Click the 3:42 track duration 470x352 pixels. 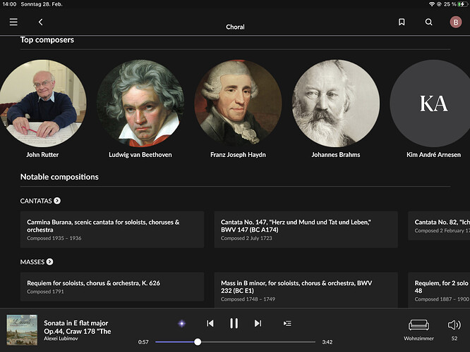coord(327,342)
